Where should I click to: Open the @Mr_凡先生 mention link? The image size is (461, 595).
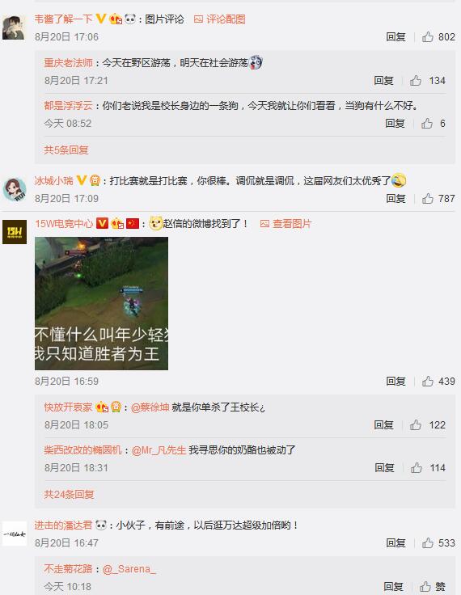point(159,450)
